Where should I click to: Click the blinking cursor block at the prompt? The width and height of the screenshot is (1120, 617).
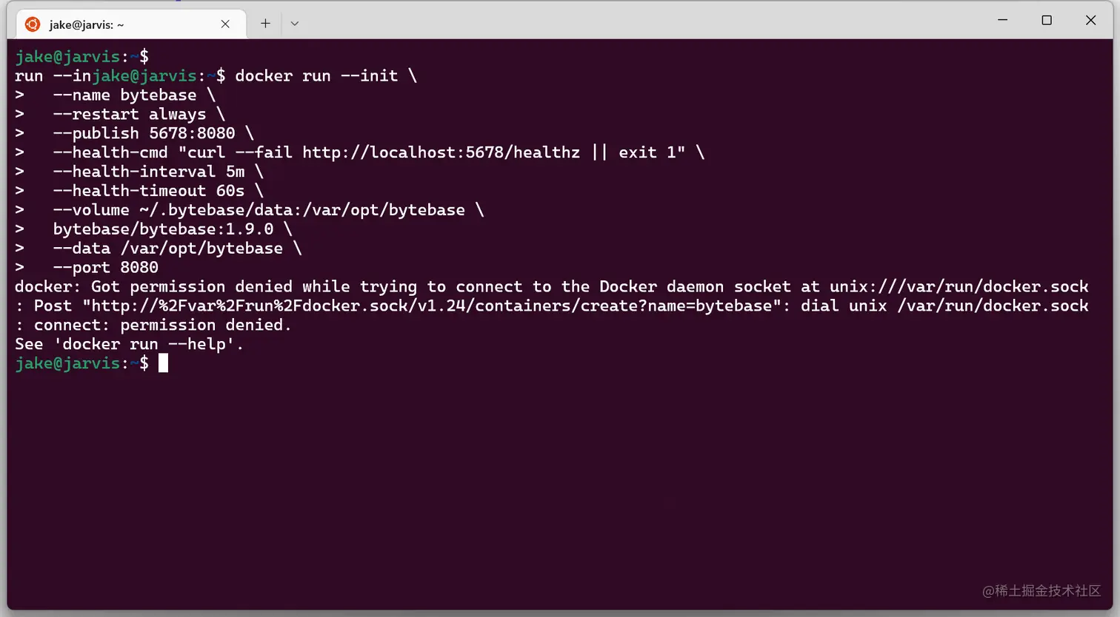(163, 363)
